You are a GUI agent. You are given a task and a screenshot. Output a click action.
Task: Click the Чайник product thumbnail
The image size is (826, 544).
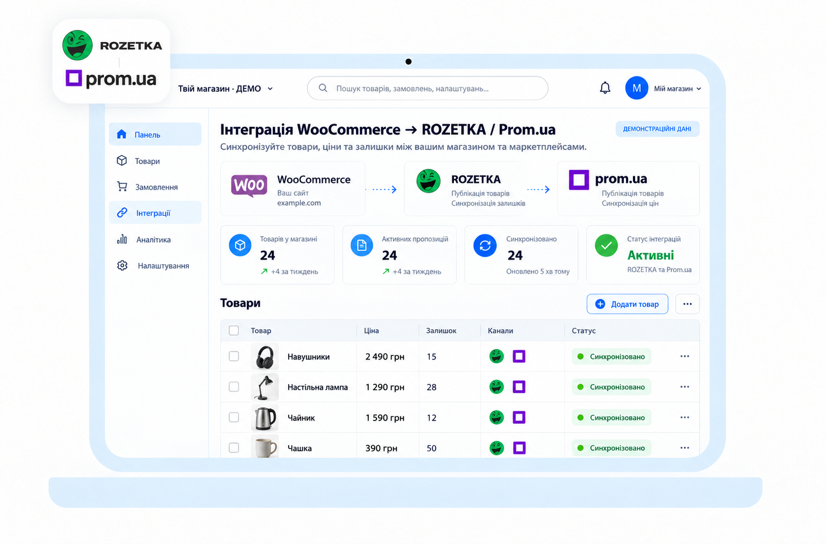click(x=265, y=417)
